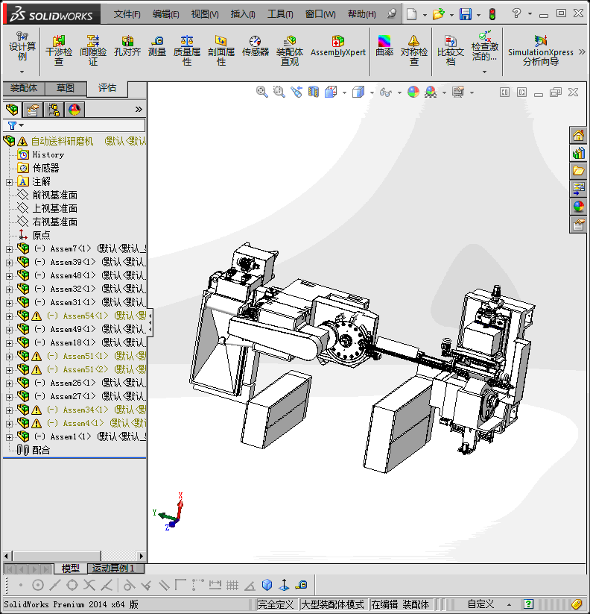Screen dimensions: 590x614
Task: Open the Appearances pane sphere icon
Action: tap(578, 206)
